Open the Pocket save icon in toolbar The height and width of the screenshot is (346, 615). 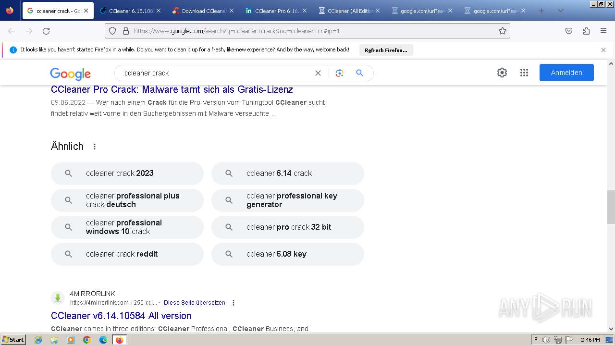point(569,31)
